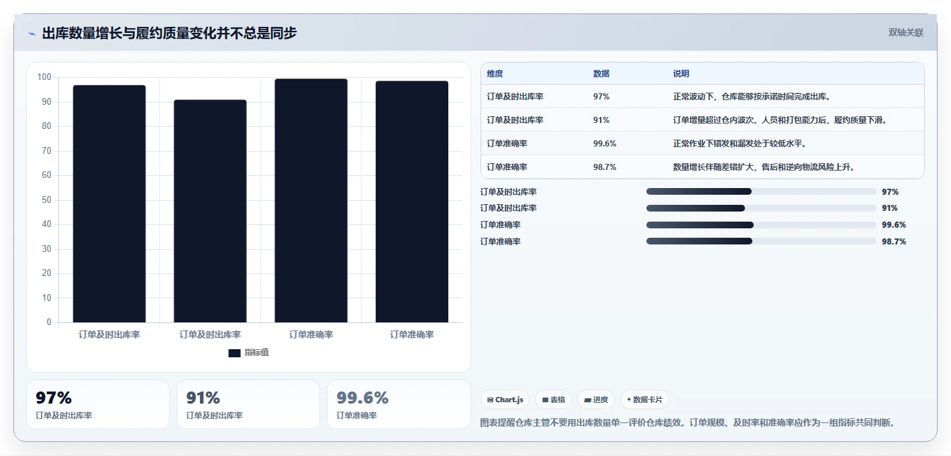Click the y-axis tick label 100
The image size is (951, 456).
(44, 77)
